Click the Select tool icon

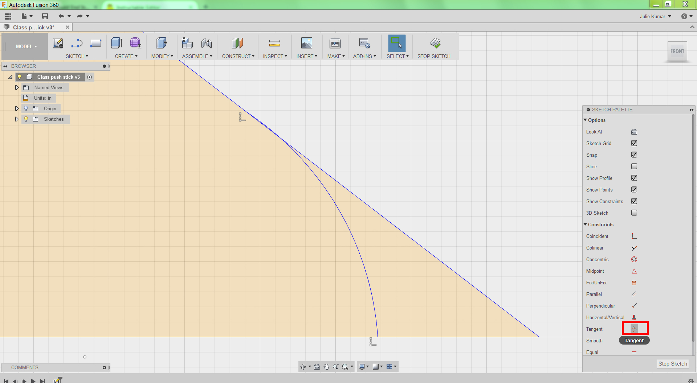click(x=397, y=44)
